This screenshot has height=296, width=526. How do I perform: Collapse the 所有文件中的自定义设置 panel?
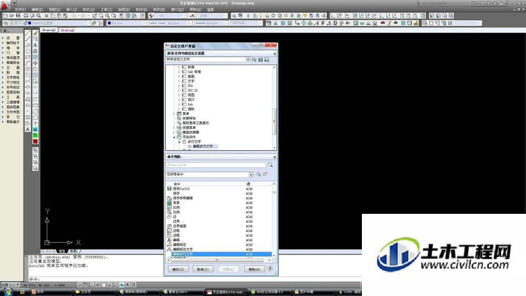(275, 53)
